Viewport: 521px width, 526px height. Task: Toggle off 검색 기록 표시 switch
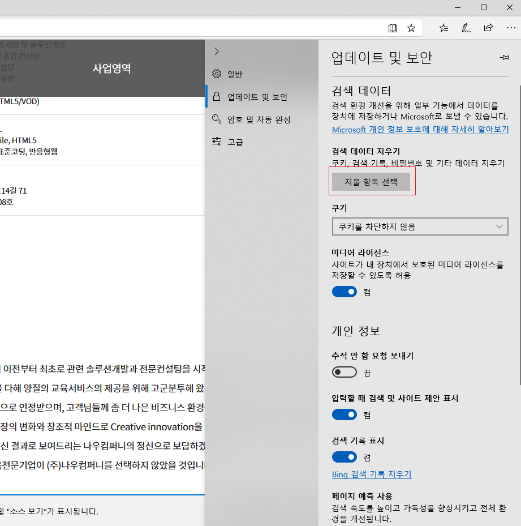tap(345, 457)
